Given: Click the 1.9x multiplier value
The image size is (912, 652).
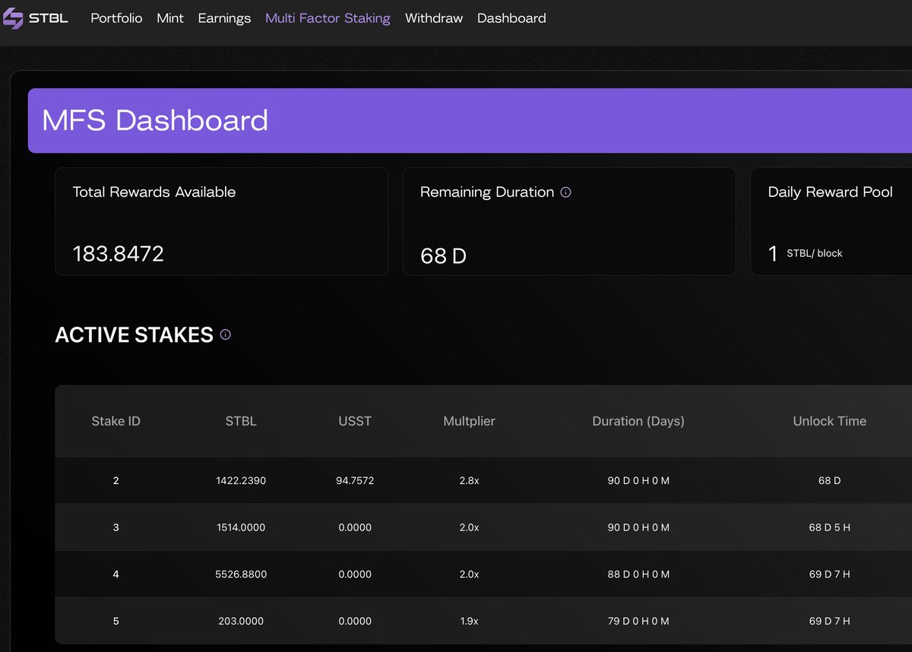Looking at the screenshot, I should [469, 621].
